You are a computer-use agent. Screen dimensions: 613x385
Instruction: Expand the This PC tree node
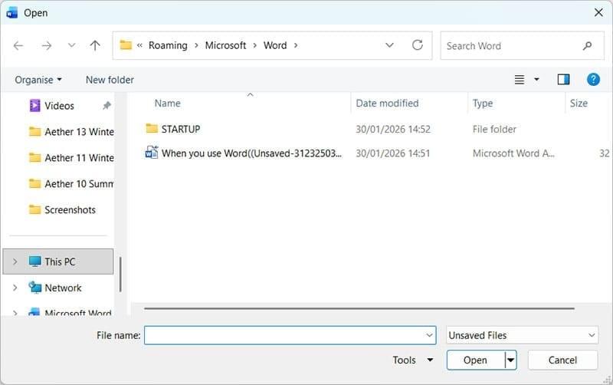click(15, 262)
